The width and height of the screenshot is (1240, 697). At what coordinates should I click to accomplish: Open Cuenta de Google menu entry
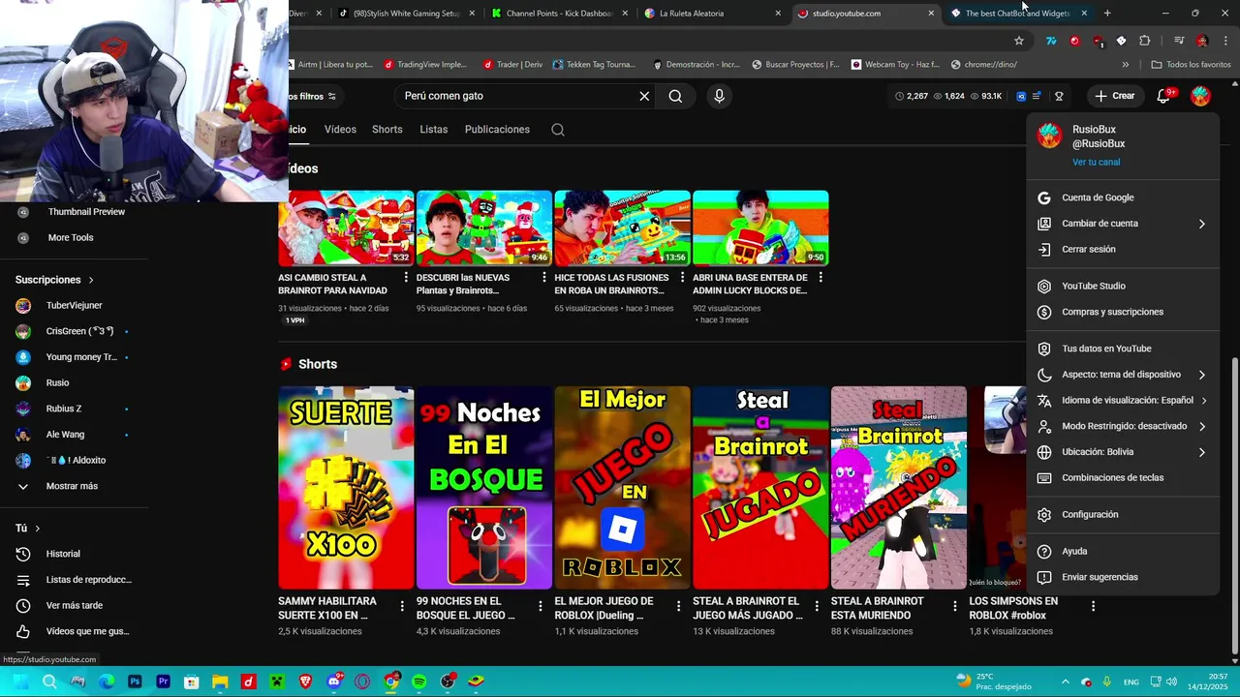pyautogui.click(x=1123, y=197)
